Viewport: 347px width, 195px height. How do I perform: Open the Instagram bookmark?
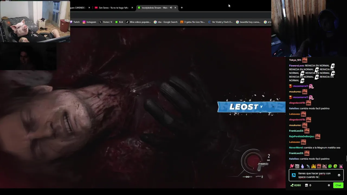point(89,22)
